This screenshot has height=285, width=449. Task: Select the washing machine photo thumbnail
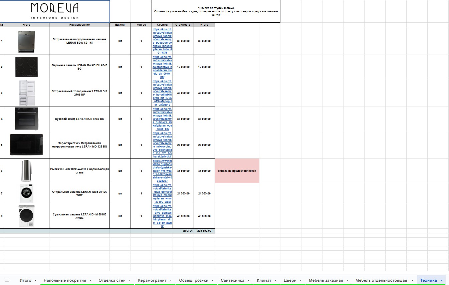coord(26,193)
